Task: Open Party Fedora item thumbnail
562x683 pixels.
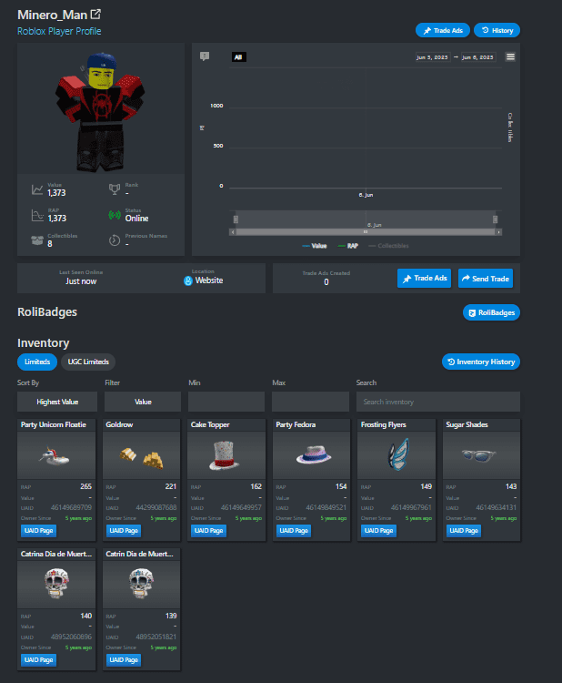Action: coord(311,455)
